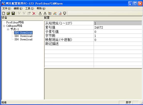Click the monitor icon in the toolbar
Viewport: 143px width, 105px height.
click(x=65, y=13)
